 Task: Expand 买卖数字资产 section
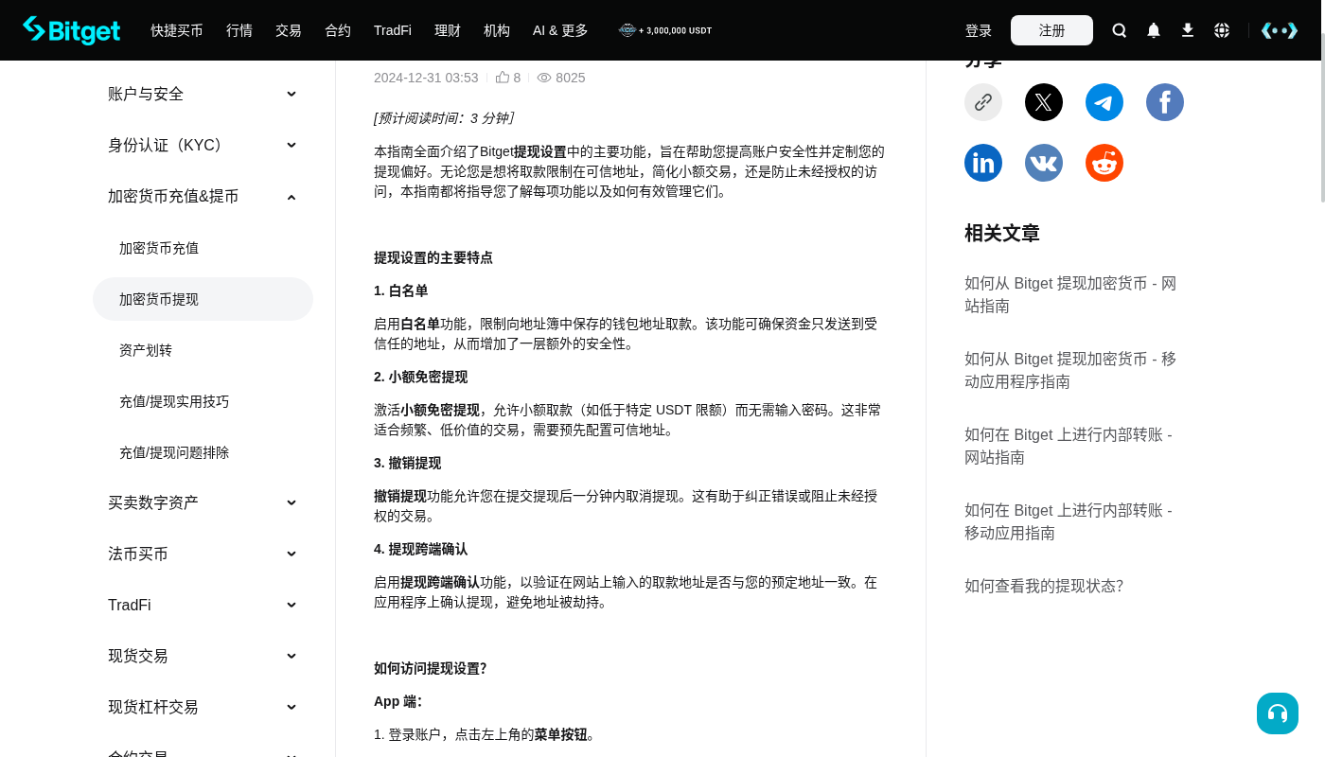coord(203,502)
